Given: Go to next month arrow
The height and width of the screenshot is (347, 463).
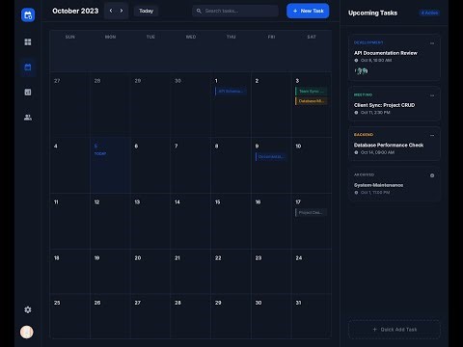Looking at the screenshot, I should [x=122, y=11].
